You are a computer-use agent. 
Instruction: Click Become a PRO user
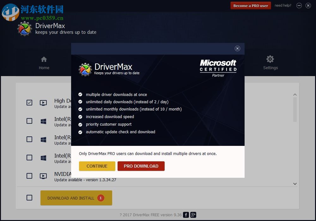[251, 5]
